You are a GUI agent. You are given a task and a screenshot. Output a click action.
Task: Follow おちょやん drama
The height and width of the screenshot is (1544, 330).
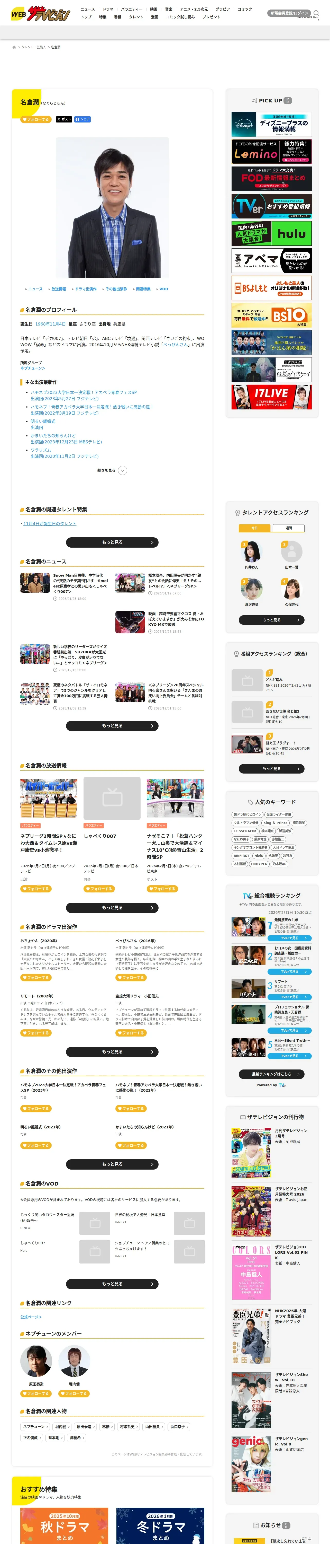pyautogui.click(x=36, y=978)
